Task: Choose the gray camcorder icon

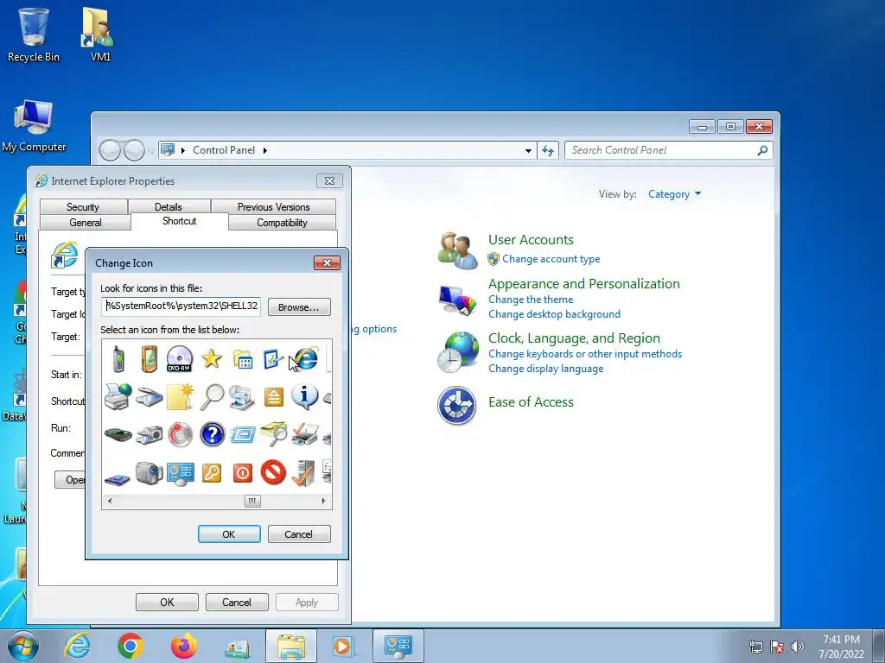Action: (x=149, y=472)
